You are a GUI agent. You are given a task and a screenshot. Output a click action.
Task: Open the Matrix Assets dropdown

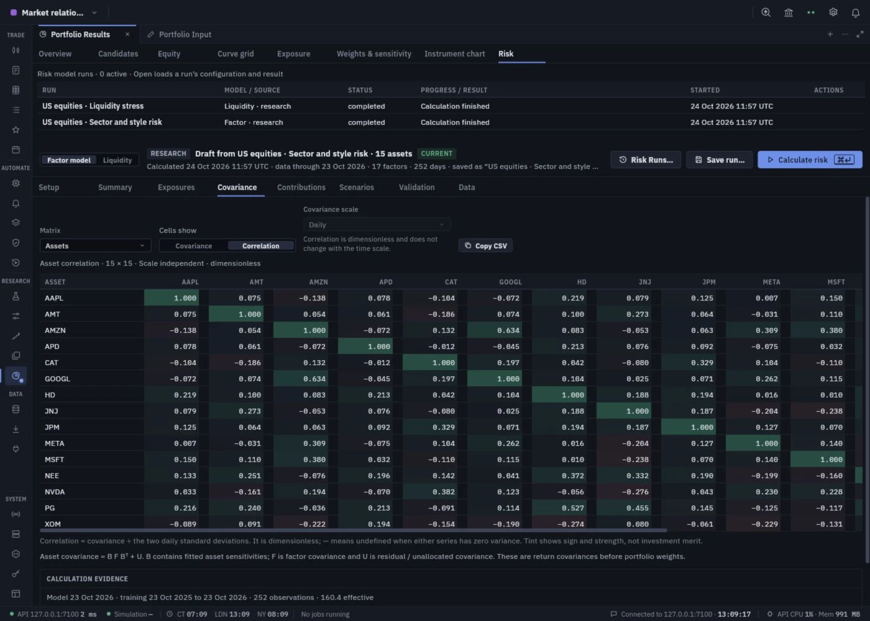point(95,246)
